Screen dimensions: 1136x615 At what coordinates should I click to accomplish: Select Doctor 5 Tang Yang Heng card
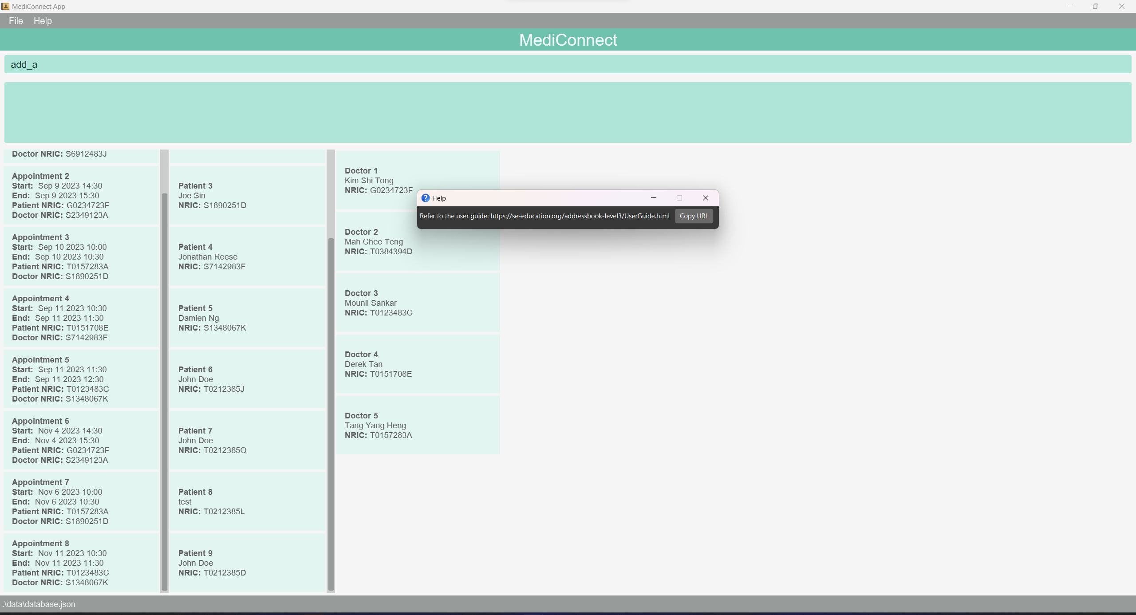[418, 425]
